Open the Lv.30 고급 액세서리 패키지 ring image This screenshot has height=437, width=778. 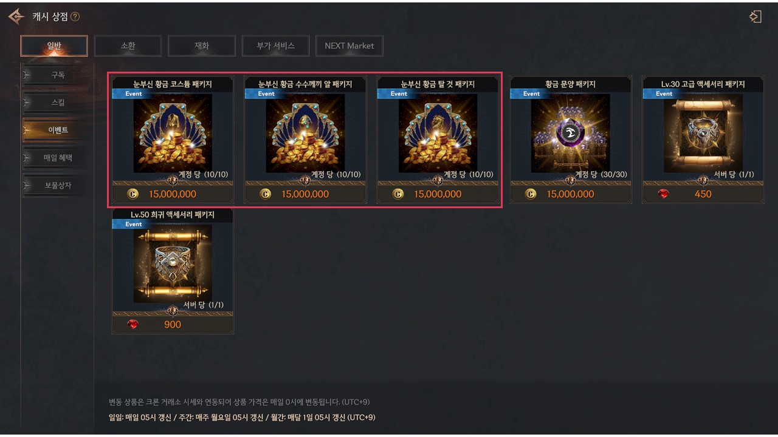tap(703, 133)
